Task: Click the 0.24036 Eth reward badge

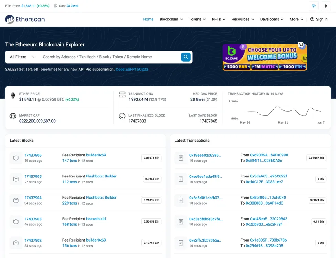Action: (x=151, y=200)
